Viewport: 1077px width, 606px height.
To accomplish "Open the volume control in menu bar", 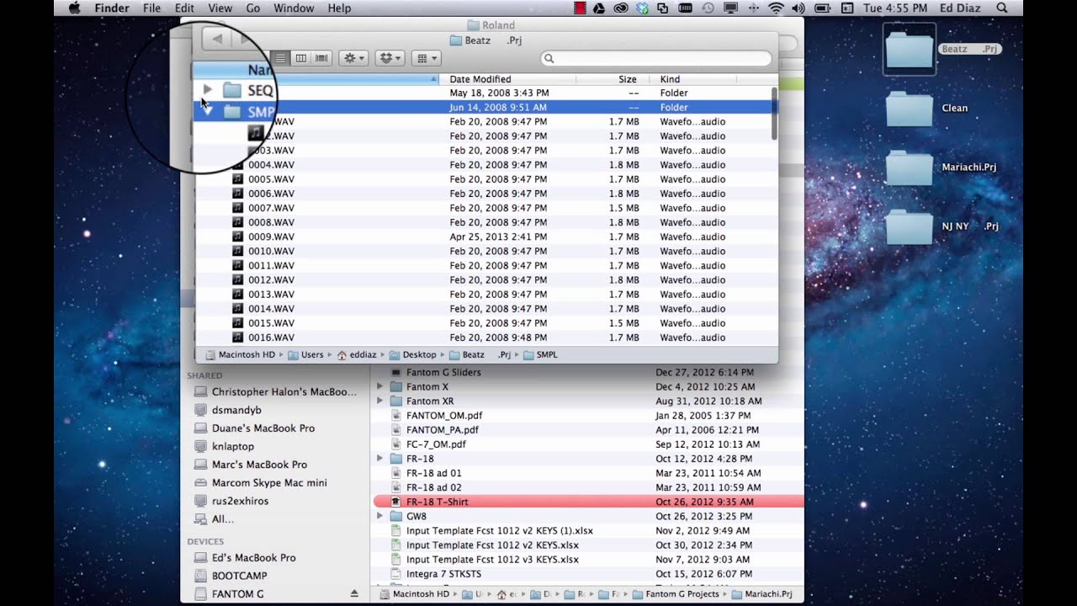I will coord(798,8).
